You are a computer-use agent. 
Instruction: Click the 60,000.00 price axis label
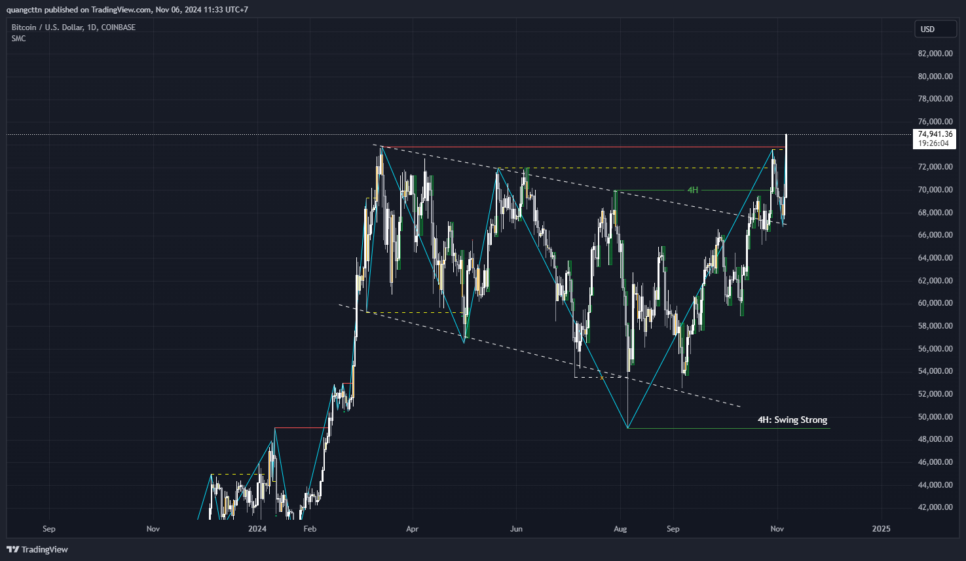point(935,303)
